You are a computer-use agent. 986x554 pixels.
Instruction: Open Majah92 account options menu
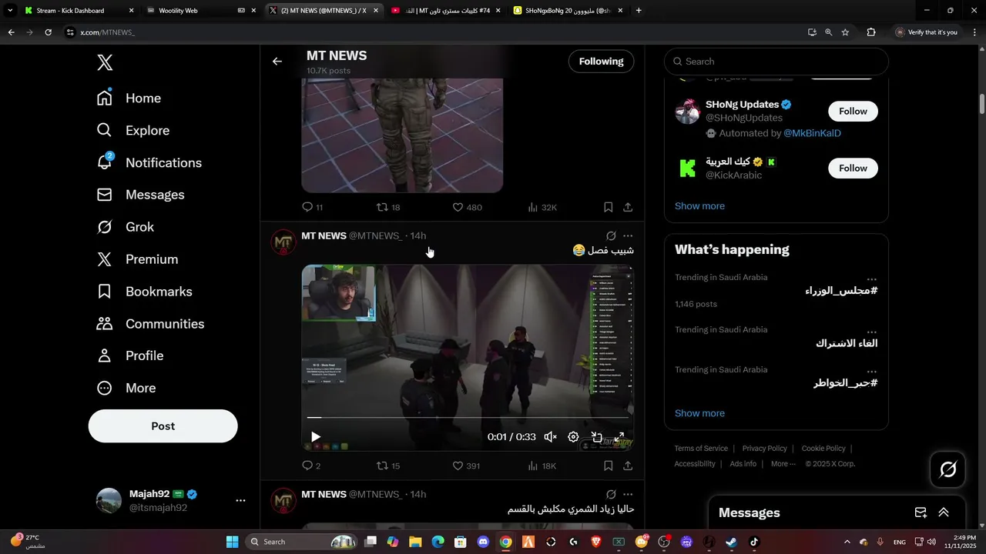240,500
